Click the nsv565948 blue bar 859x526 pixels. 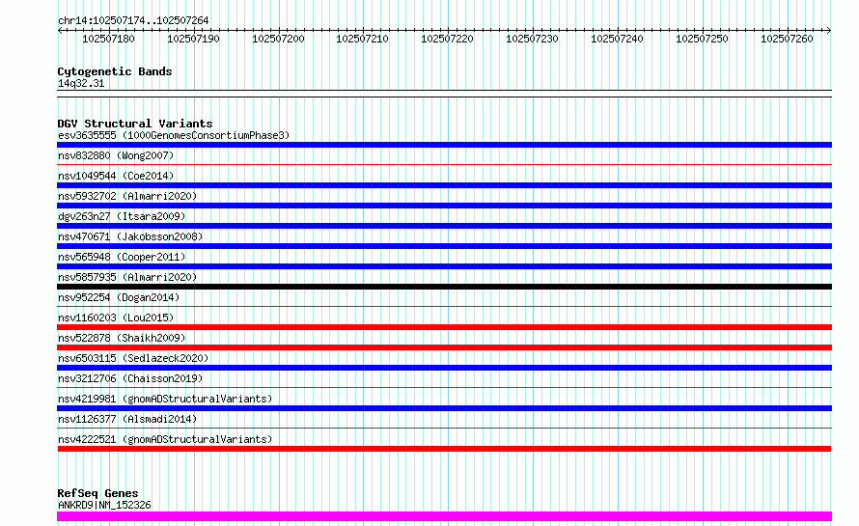pos(444,266)
